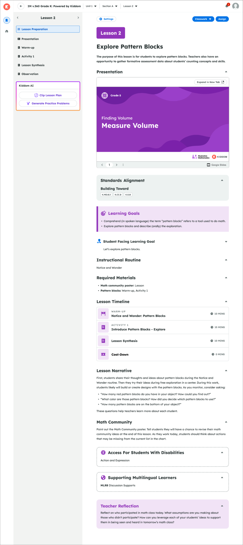
Task: Click the Student Facing Learning Goal icon
Action: coord(99,241)
